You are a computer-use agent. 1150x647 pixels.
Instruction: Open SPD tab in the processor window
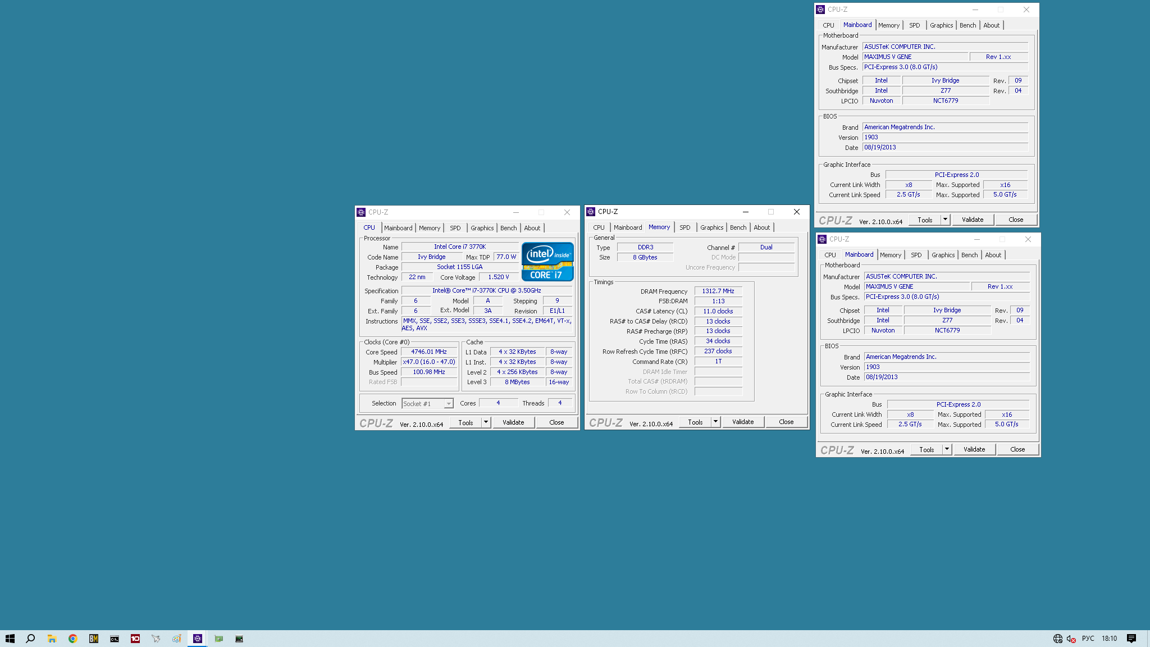tap(455, 228)
